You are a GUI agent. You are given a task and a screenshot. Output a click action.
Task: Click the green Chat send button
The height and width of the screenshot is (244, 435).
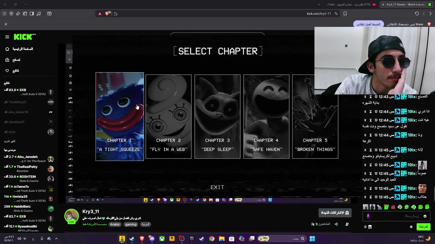(x=423, y=227)
